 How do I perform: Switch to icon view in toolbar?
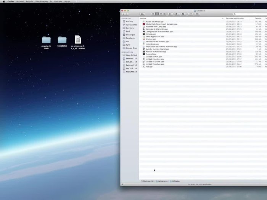pyautogui.click(x=153, y=14)
